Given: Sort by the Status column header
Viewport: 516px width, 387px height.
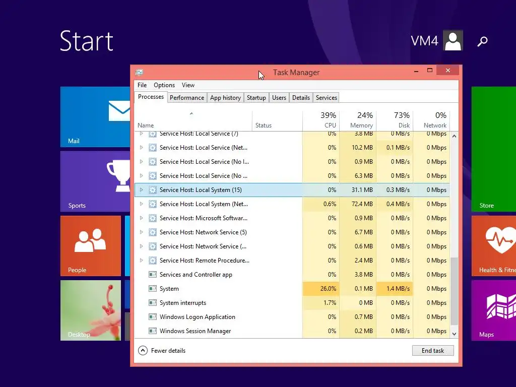Looking at the screenshot, I should tap(278, 120).
